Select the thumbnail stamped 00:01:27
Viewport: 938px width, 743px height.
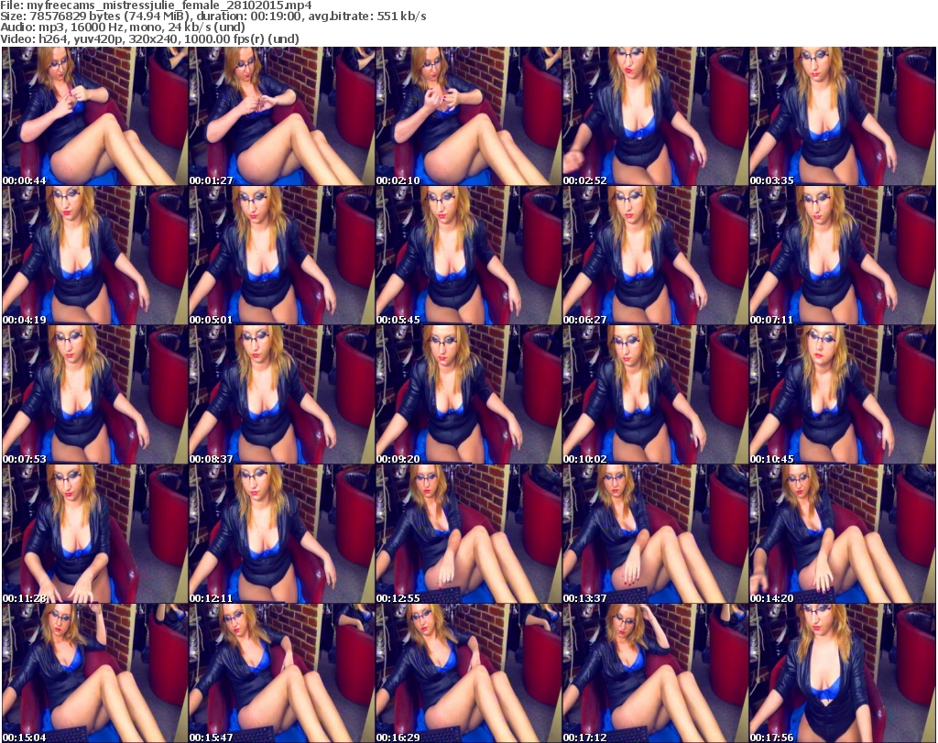[x=282, y=116]
